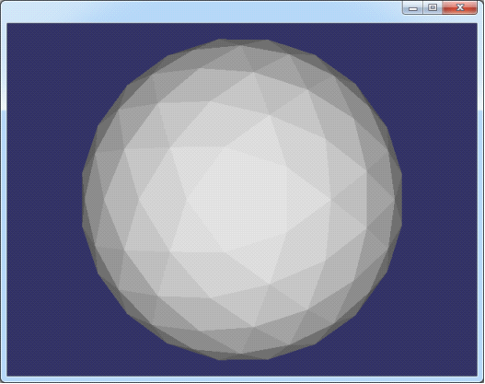
Task: Minimize the sphere render window
Action: (412, 7)
